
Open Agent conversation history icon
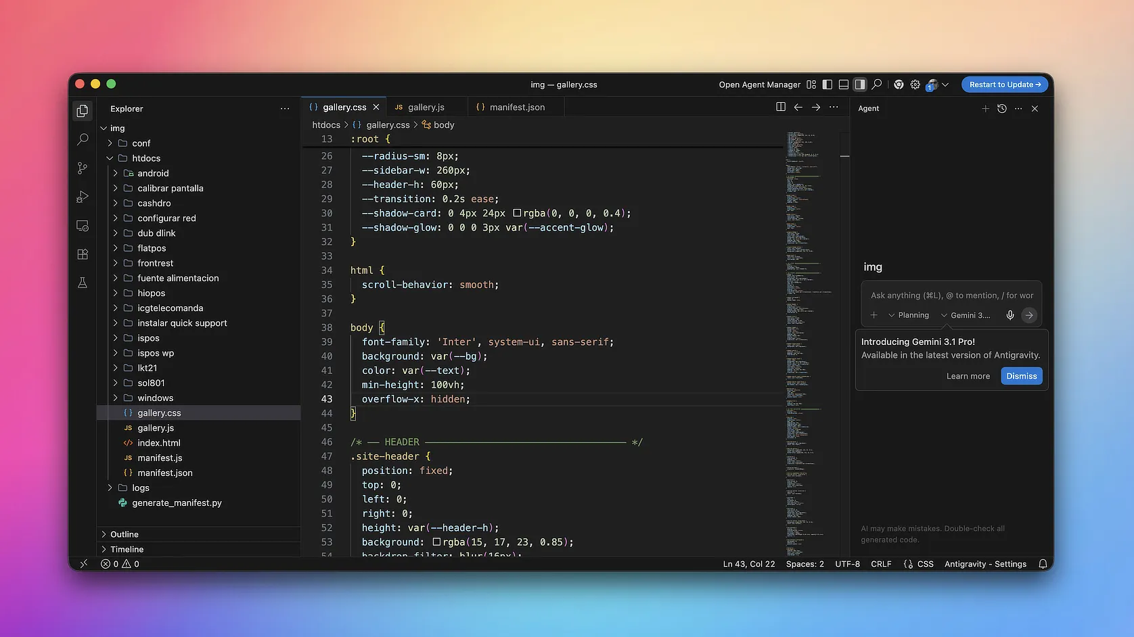[x=1002, y=108]
